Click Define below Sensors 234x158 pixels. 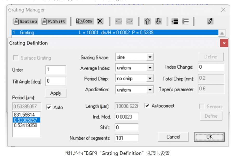211,116
